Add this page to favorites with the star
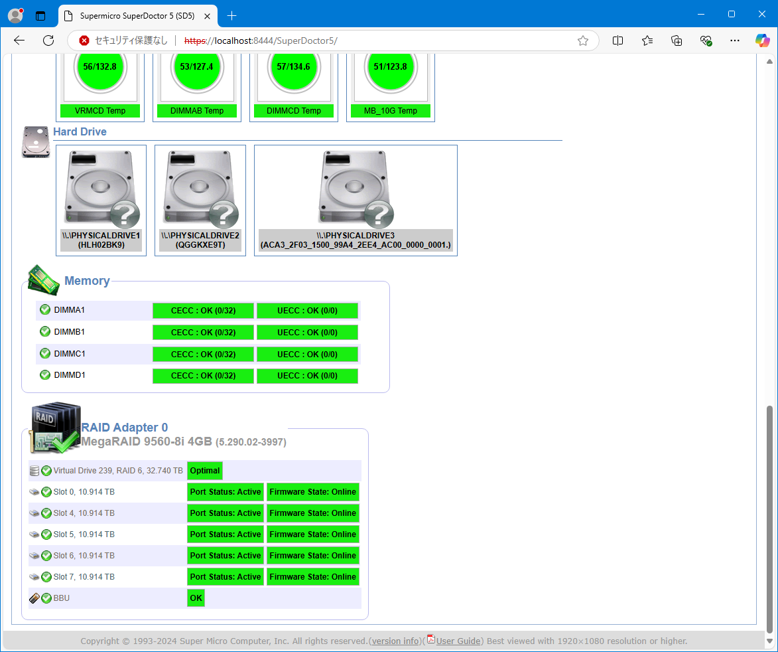Screen dimensions: 778x652 [x=583, y=41]
